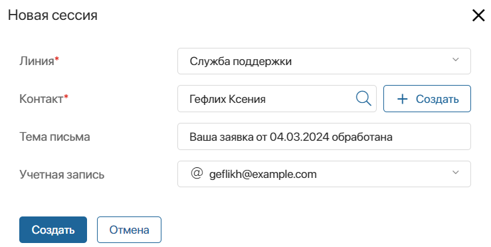This screenshot has height=247, width=491.
Task: Click the Новая сессия dialog title
Action: [52, 15]
